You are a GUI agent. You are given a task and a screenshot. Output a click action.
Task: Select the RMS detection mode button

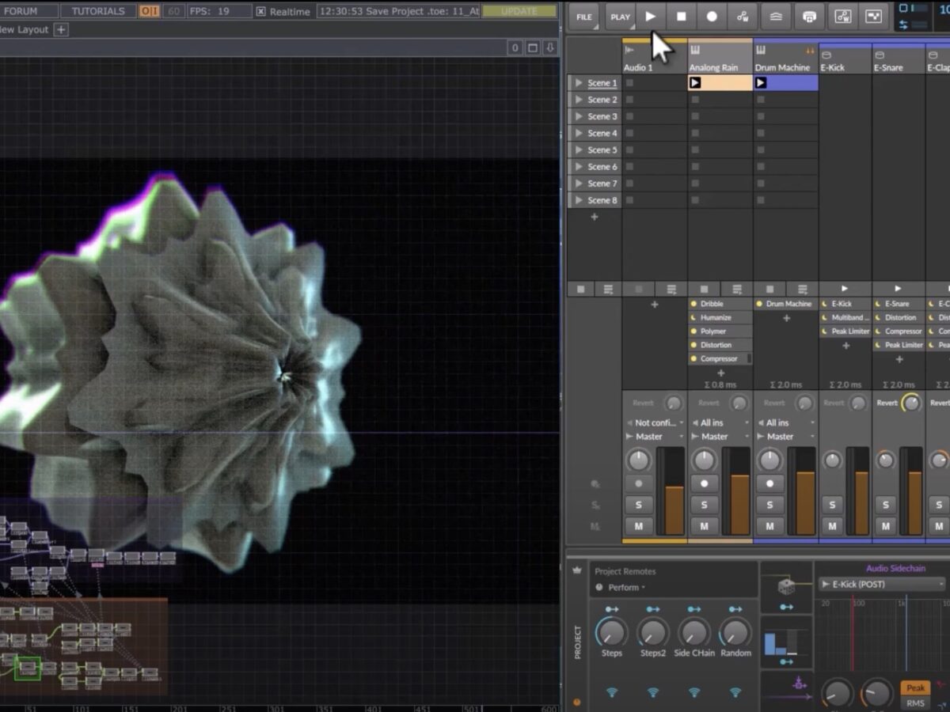[915, 703]
